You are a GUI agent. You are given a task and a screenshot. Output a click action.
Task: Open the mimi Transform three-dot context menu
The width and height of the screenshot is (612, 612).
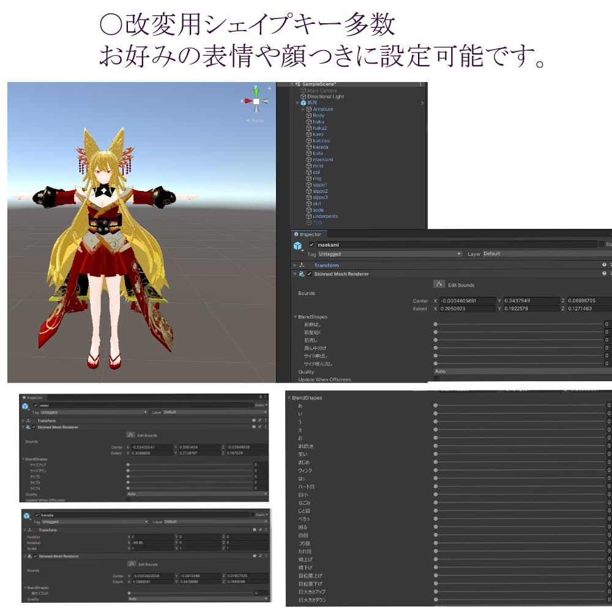(x=266, y=420)
